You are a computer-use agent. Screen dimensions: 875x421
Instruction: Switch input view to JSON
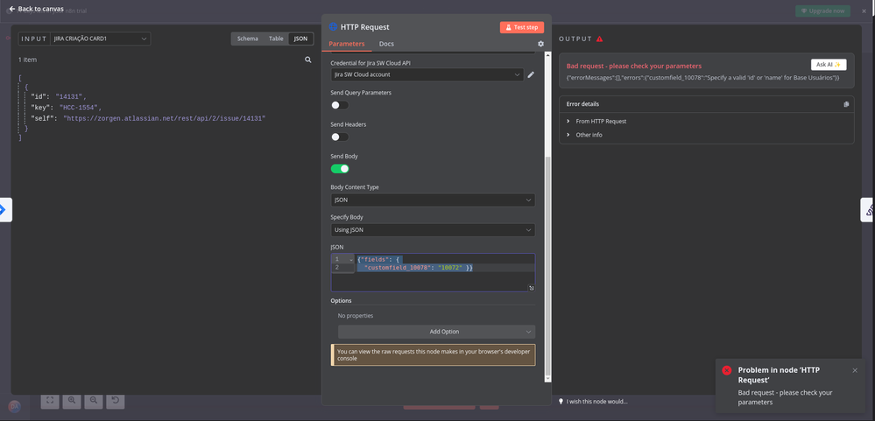point(300,39)
